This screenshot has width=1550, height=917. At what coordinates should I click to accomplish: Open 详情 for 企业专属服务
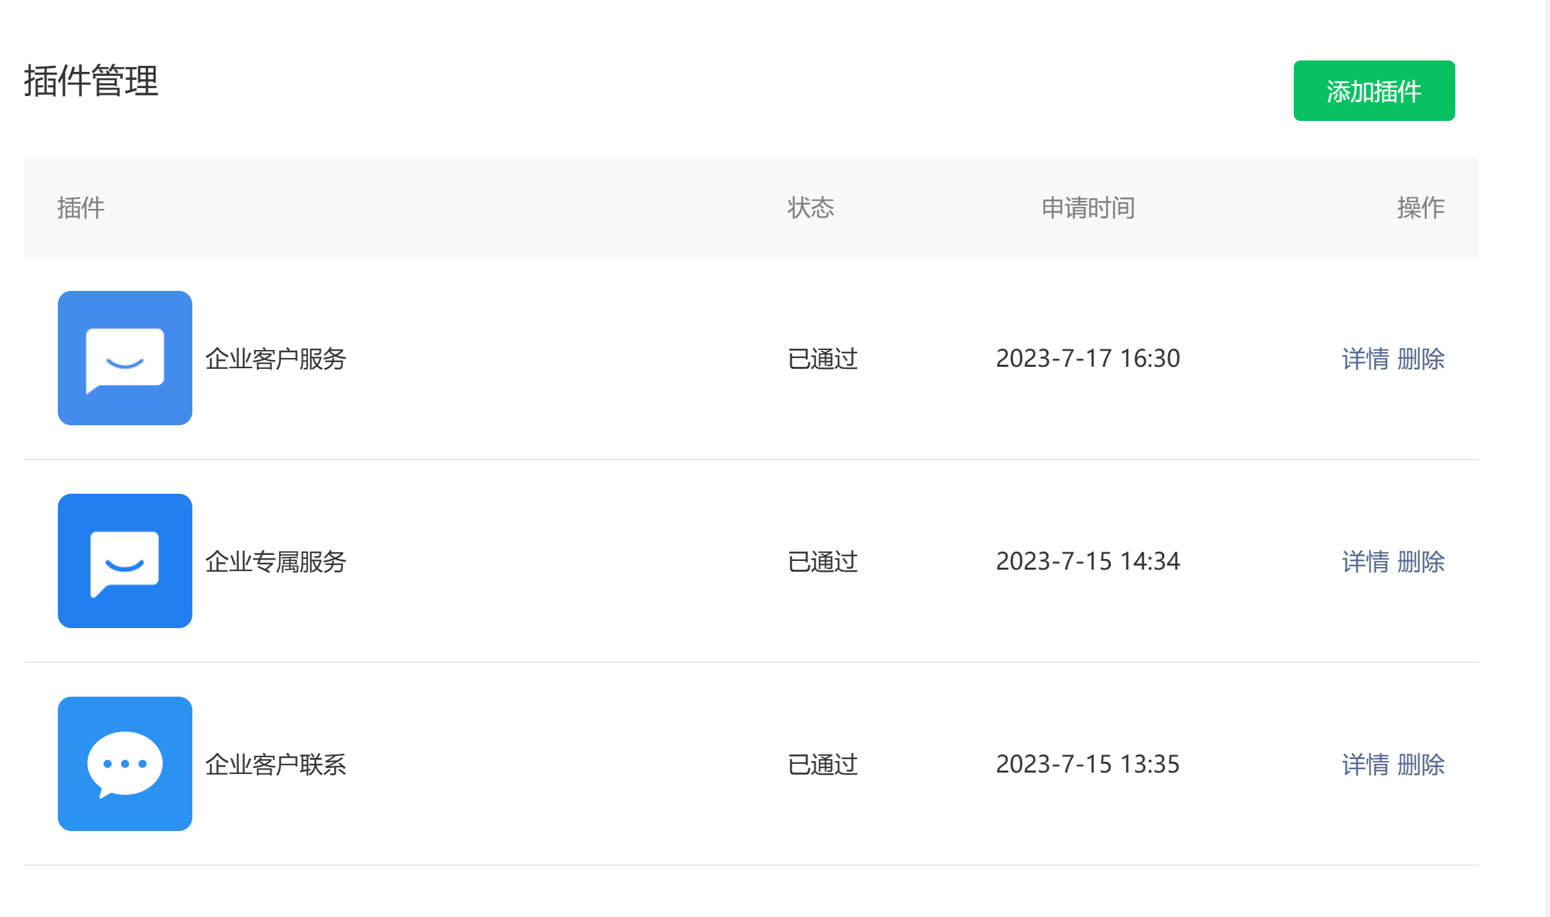point(1365,562)
